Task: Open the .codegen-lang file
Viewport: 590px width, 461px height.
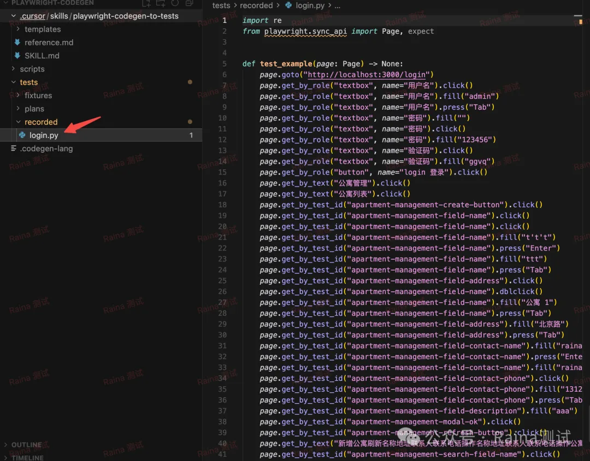Action: 46,148
